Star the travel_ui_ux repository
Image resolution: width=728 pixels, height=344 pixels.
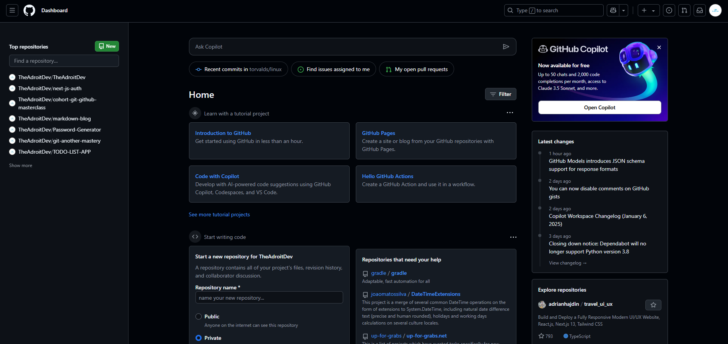tap(653, 305)
